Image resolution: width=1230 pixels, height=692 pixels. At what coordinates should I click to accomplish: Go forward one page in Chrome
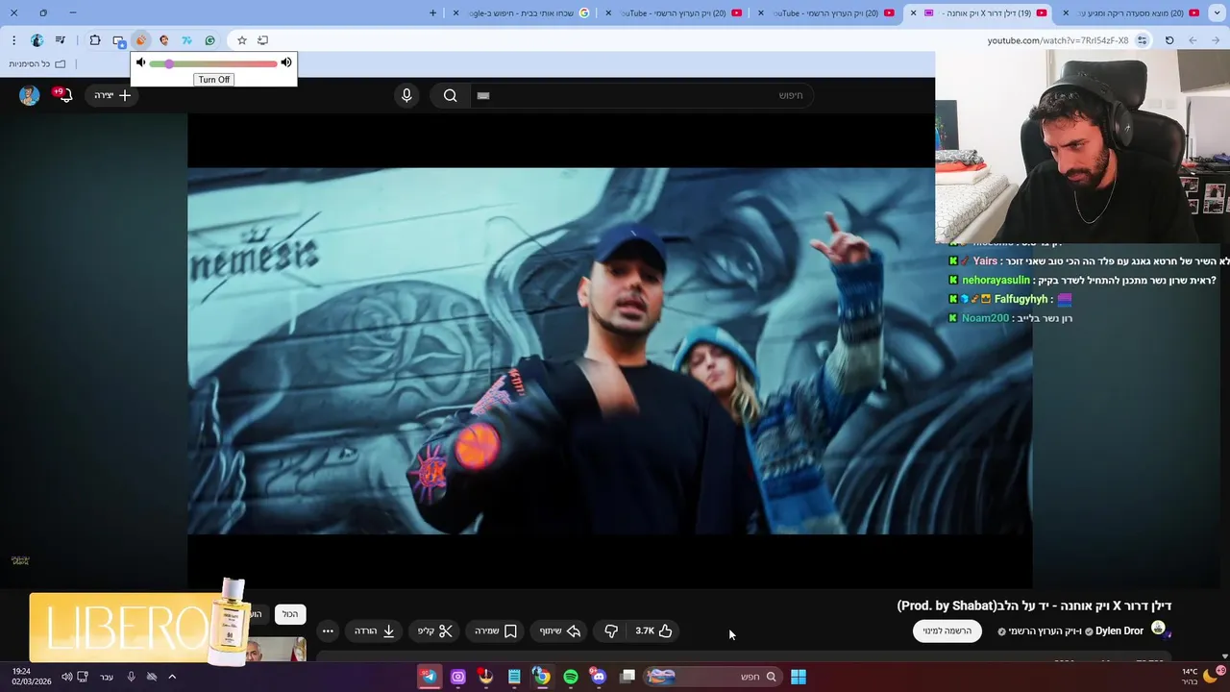(1193, 40)
